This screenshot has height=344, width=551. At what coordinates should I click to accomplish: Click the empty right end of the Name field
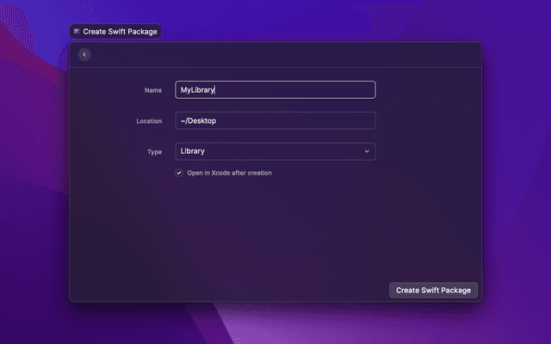(x=344, y=89)
